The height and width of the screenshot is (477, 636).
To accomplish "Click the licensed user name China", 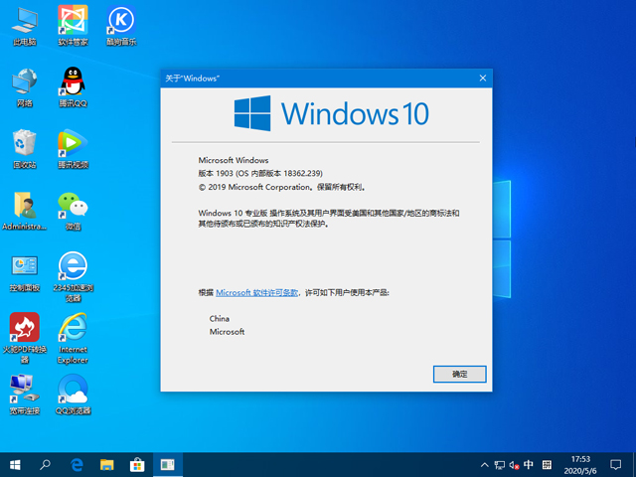I will [219, 318].
